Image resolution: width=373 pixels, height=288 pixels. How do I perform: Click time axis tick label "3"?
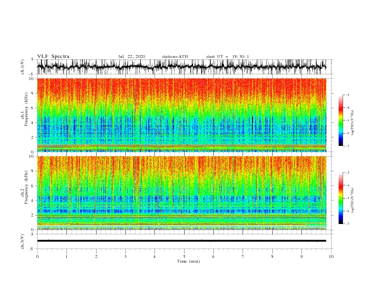pyautogui.click(x=125, y=256)
